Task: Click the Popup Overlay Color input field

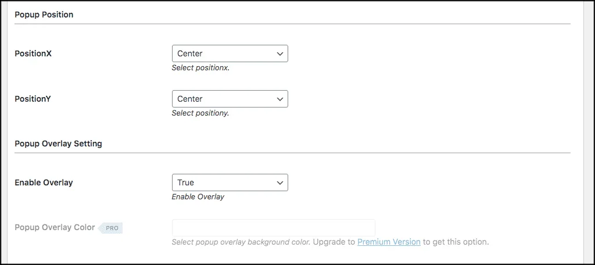Action: tap(274, 228)
